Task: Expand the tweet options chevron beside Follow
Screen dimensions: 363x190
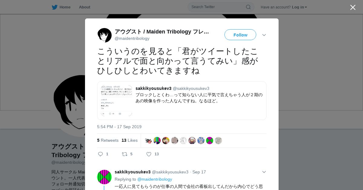Action: coord(264,35)
